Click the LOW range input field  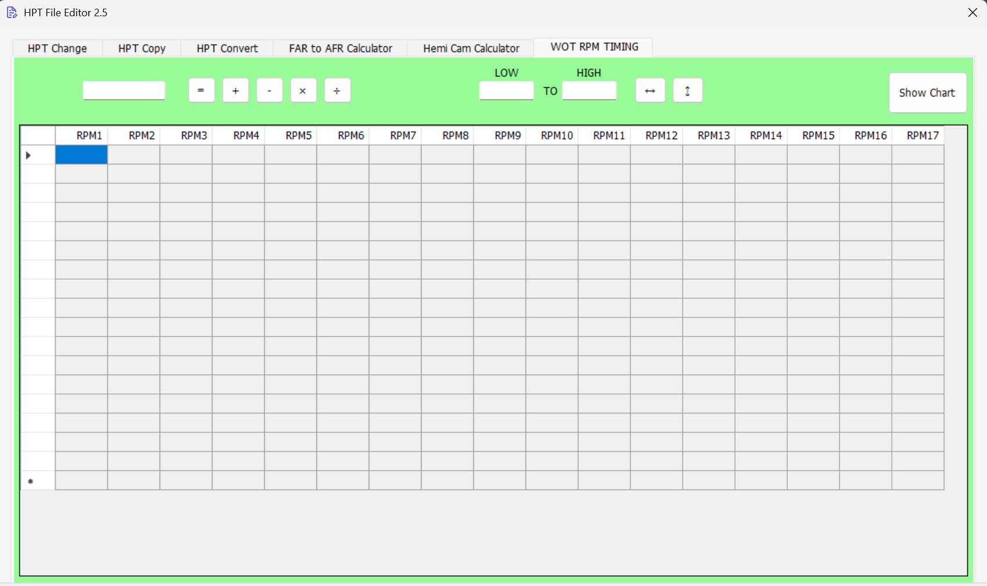[506, 91]
